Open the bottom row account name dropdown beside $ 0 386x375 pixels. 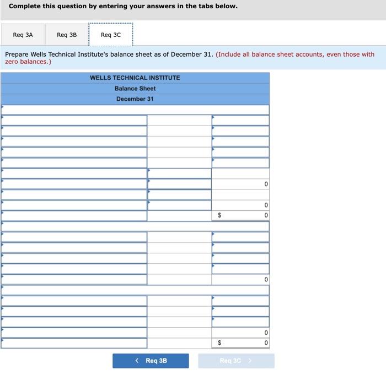tap(74, 343)
